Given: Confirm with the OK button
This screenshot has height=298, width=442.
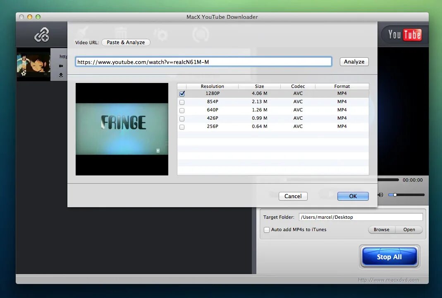Looking at the screenshot, I should (353, 196).
